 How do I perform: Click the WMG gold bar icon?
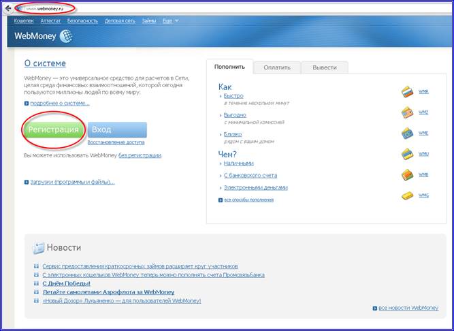pos(408,196)
